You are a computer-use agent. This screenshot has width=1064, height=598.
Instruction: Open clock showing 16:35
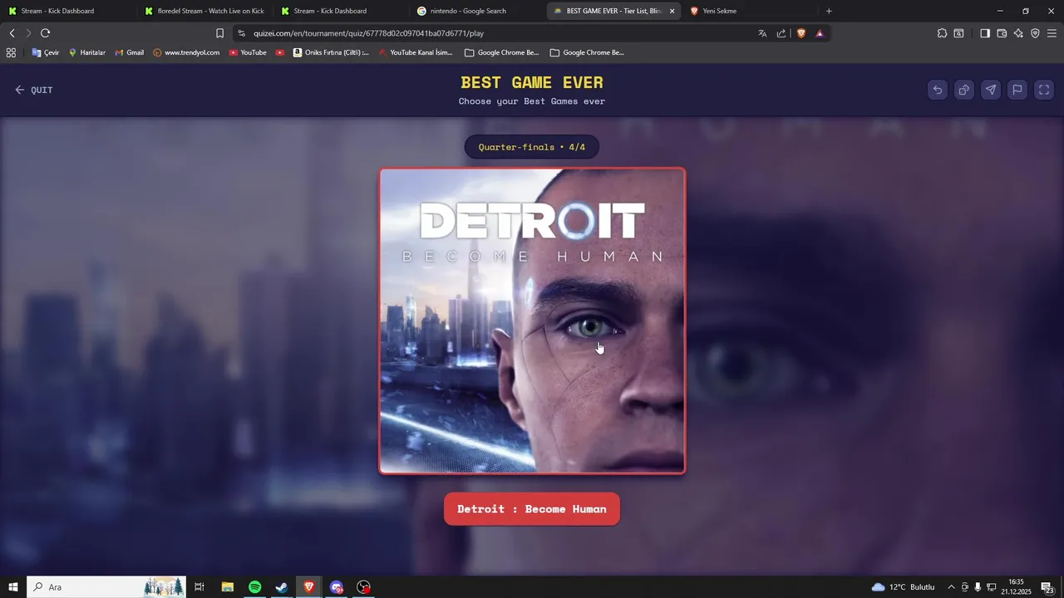coord(1016,587)
